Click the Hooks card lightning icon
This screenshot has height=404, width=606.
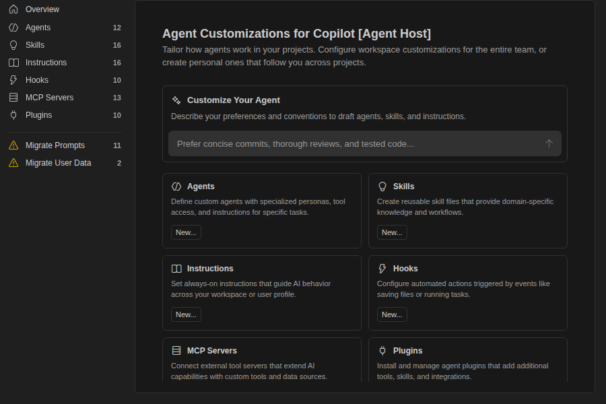pos(382,269)
